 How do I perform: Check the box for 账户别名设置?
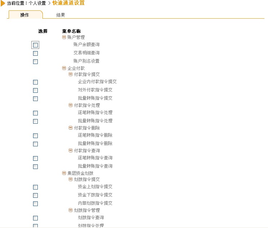pyautogui.click(x=35, y=61)
